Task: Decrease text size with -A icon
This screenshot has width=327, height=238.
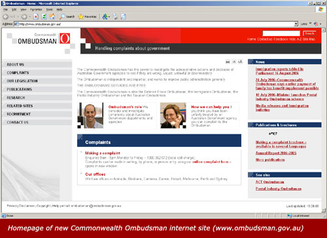Action: 234,62
